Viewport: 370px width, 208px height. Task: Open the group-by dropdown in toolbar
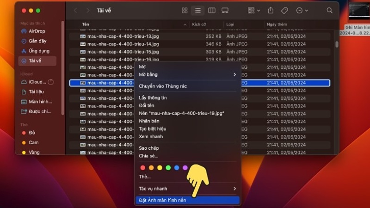[253, 10]
